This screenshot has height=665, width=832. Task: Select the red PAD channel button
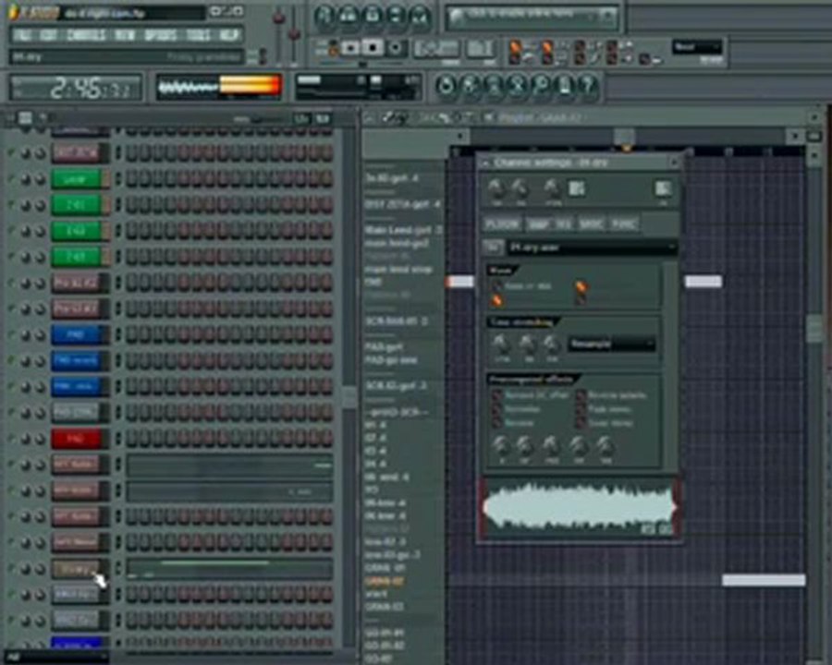pos(76,439)
